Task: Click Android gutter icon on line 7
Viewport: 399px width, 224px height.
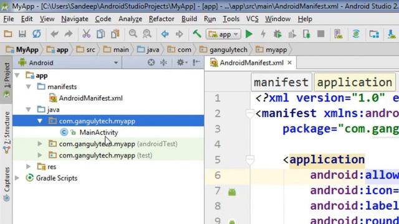Action: [232, 192]
